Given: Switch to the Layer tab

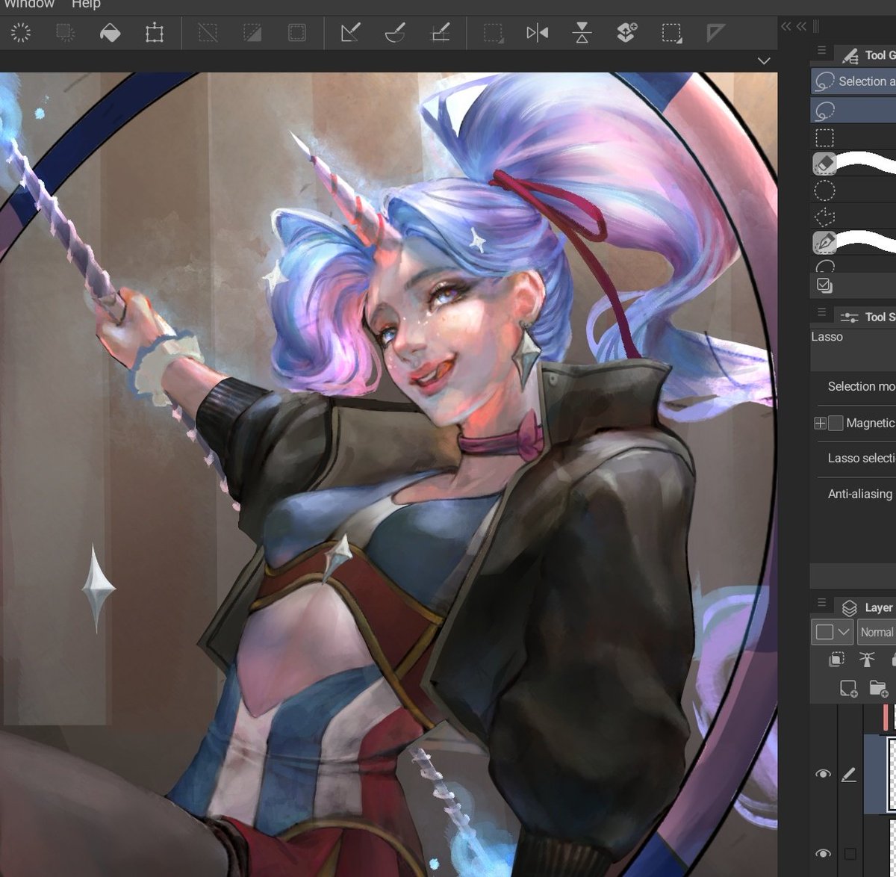Looking at the screenshot, I should (866, 607).
